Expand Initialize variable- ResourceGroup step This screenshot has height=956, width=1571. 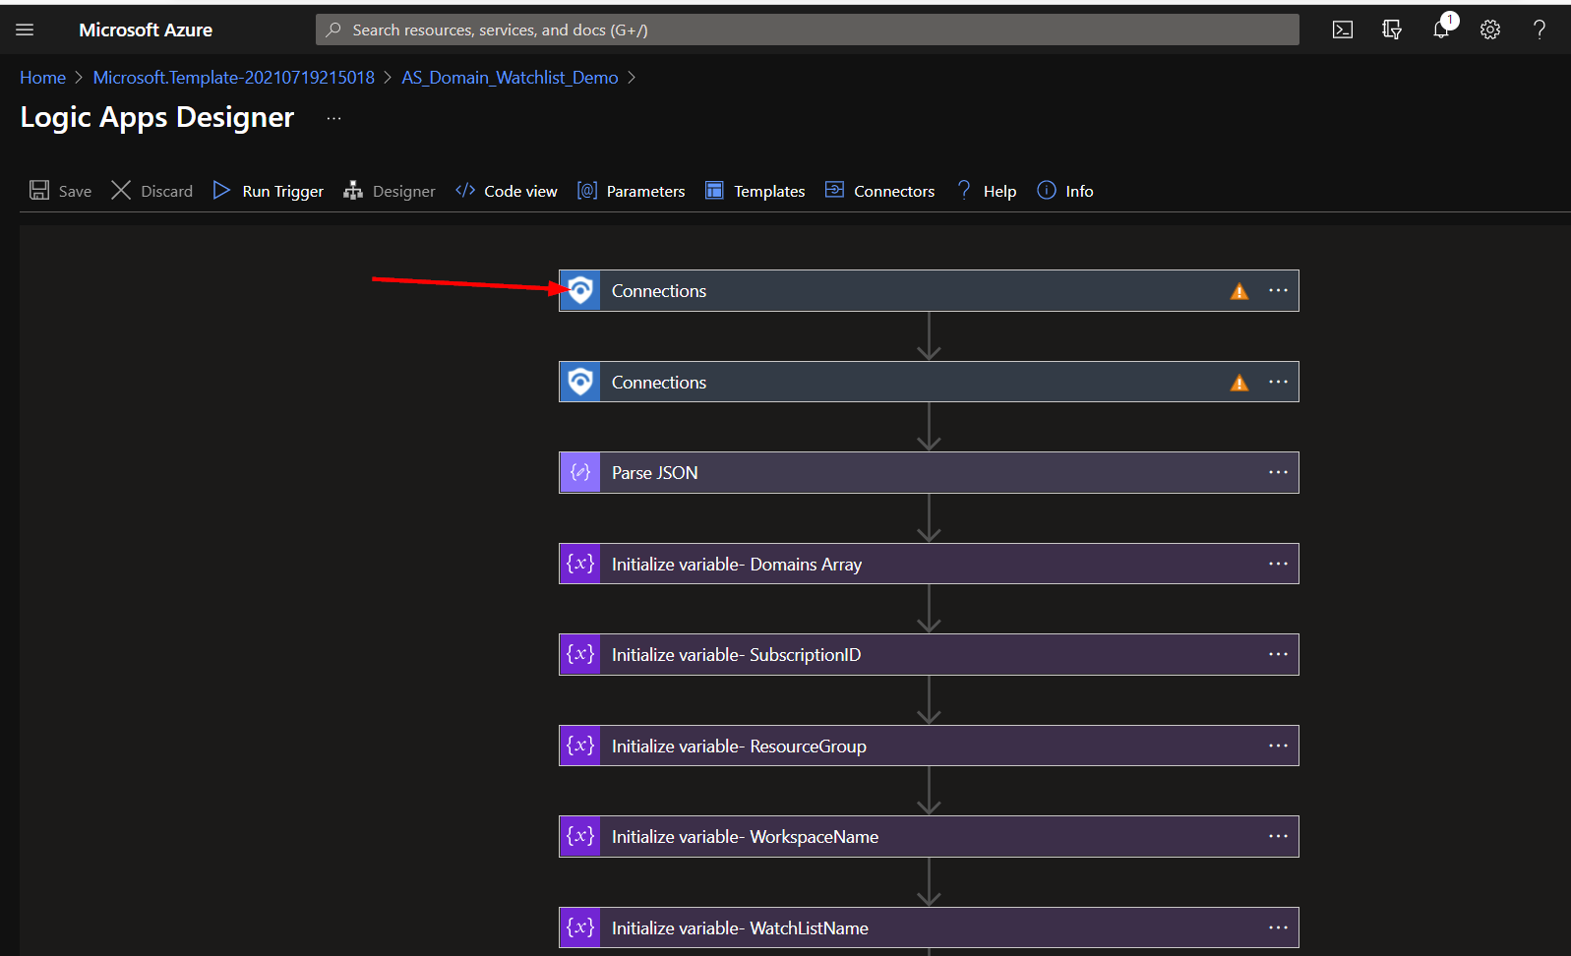click(929, 746)
